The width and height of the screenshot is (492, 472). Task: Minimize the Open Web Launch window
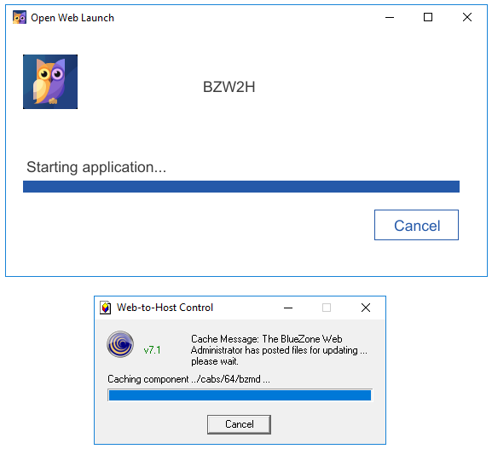coord(390,18)
